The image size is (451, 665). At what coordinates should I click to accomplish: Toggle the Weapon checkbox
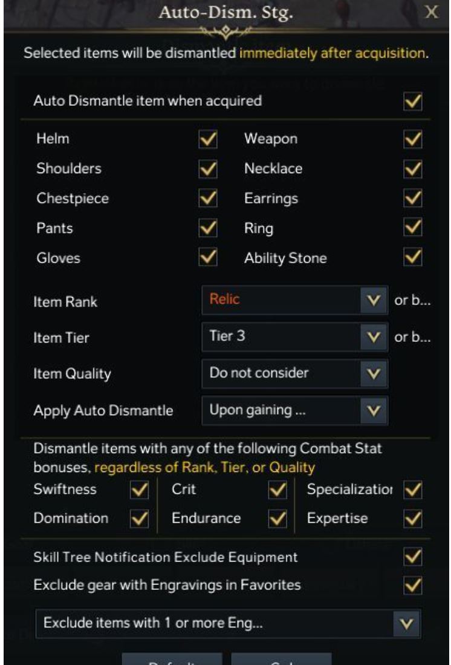coord(413,140)
